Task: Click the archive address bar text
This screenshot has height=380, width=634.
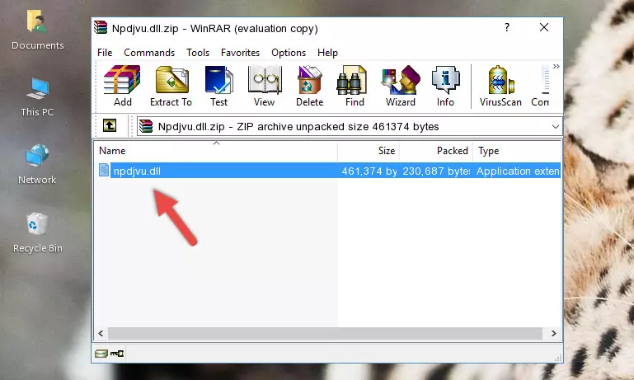Action: (x=298, y=127)
